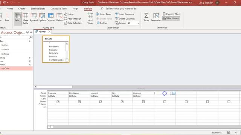This screenshot has height=135, width=241.
Task: Close the Query1 tab
Action: coord(49,31)
